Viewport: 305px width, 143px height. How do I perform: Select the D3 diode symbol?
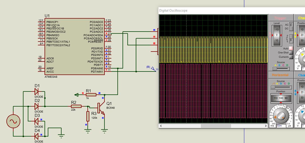(36, 121)
